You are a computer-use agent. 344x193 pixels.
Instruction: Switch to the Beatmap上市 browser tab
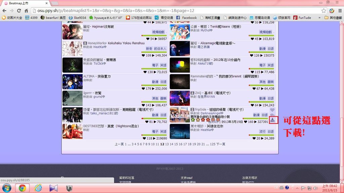point(26,3)
